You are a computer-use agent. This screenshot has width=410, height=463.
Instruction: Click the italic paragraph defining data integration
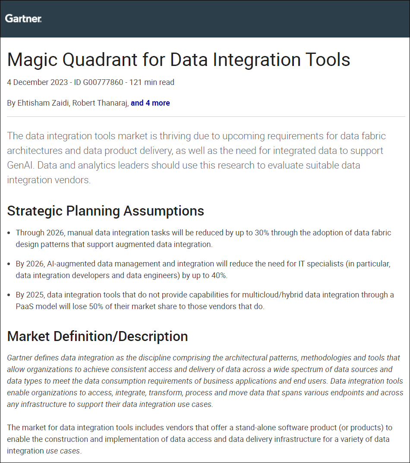pyautogui.click(x=205, y=381)
